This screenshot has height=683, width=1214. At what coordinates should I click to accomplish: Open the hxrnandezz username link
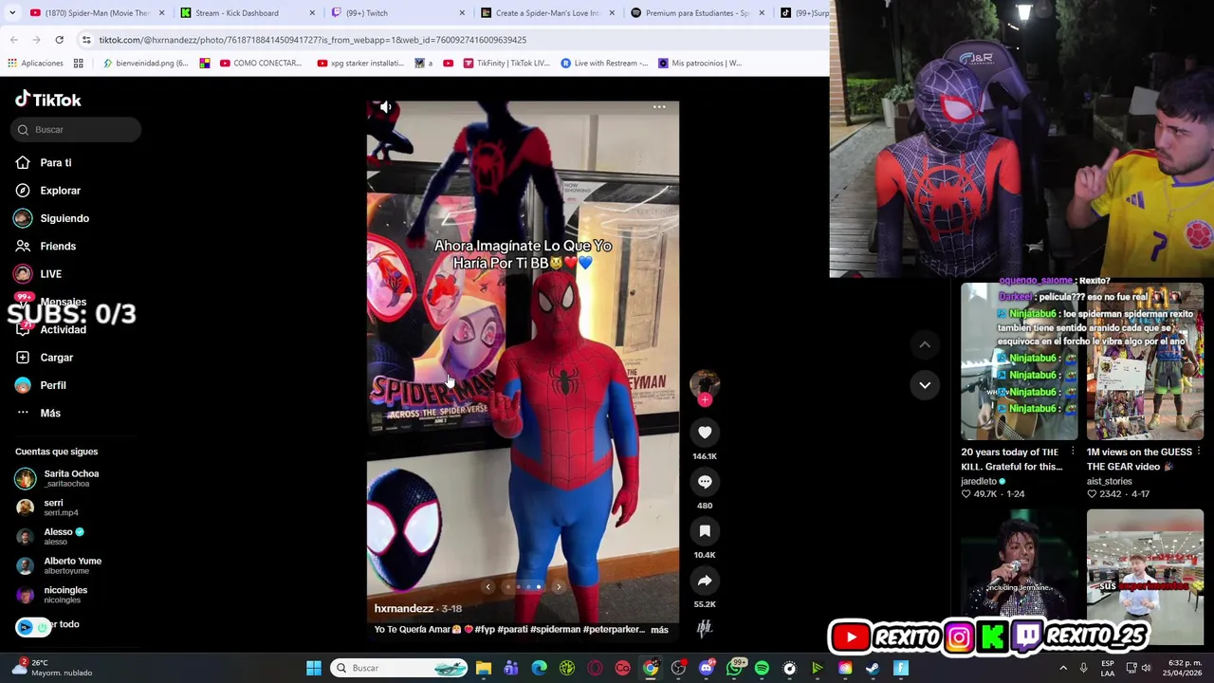click(403, 609)
